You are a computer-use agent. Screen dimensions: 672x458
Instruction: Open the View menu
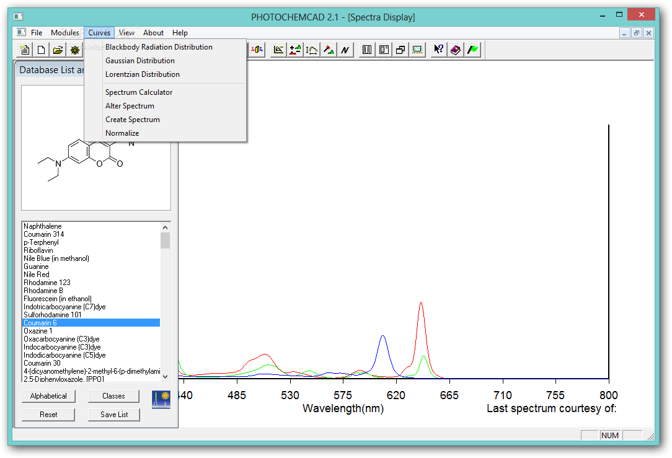tap(126, 33)
